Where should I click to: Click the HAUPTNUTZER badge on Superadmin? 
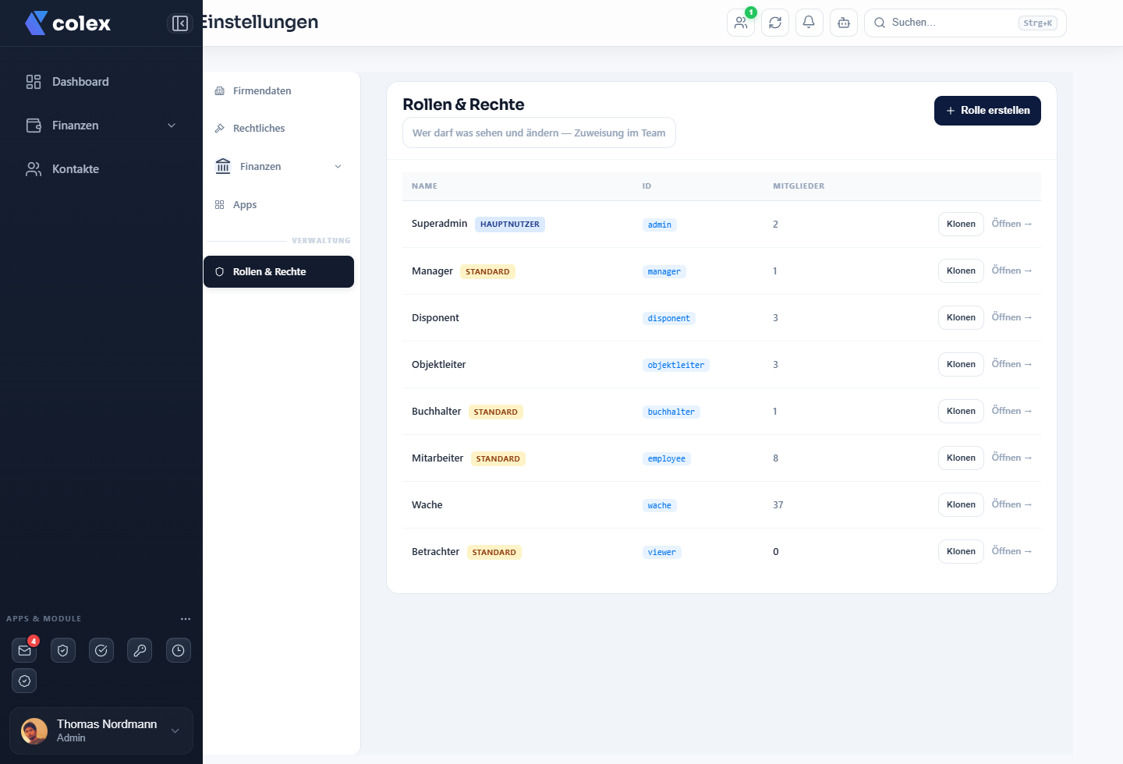pyautogui.click(x=510, y=225)
